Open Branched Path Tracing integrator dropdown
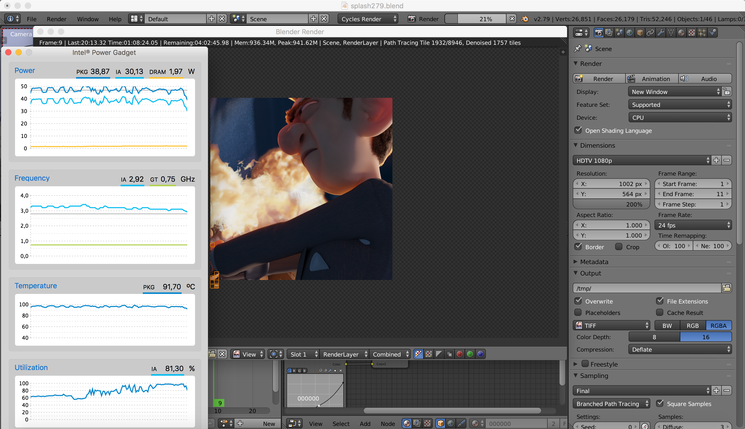The width and height of the screenshot is (745, 429). [x=611, y=404]
